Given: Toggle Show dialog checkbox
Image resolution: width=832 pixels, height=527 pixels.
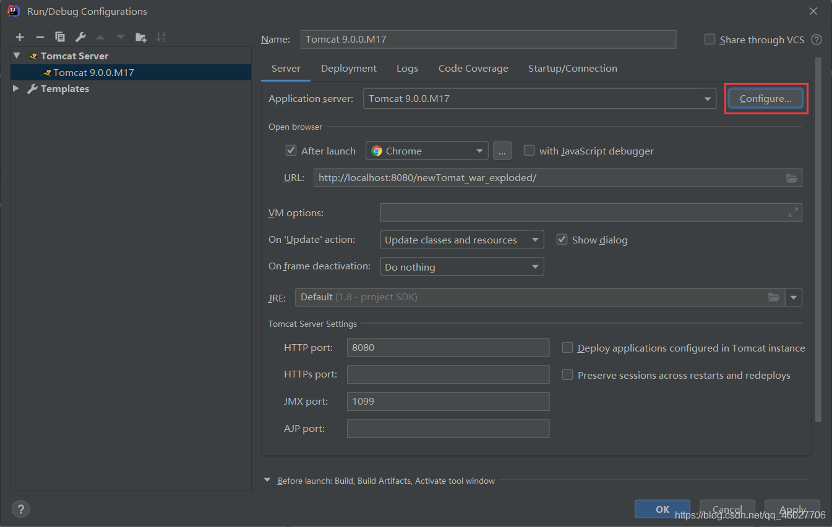Looking at the screenshot, I should pyautogui.click(x=562, y=240).
